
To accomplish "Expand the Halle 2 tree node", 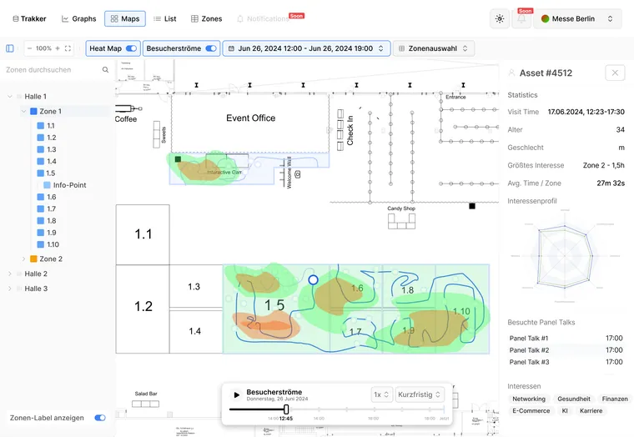I will [x=10, y=274].
